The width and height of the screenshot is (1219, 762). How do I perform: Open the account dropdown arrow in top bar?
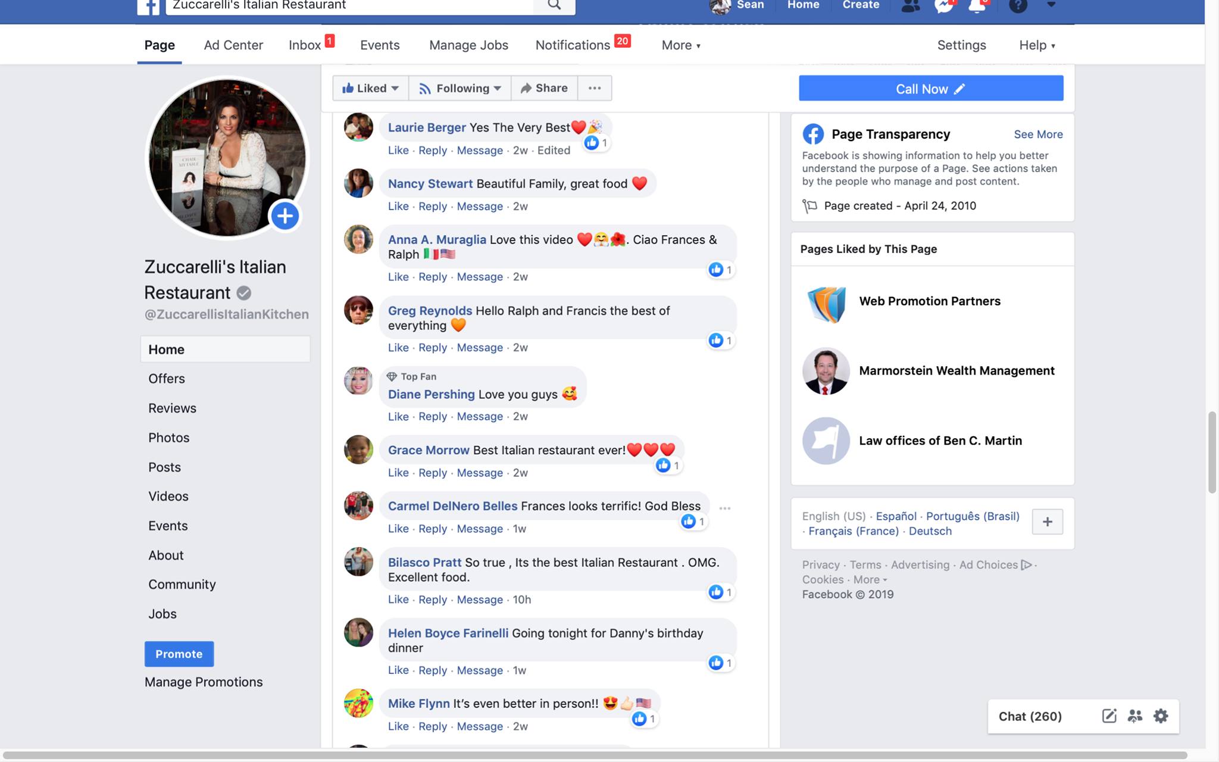click(x=1051, y=5)
